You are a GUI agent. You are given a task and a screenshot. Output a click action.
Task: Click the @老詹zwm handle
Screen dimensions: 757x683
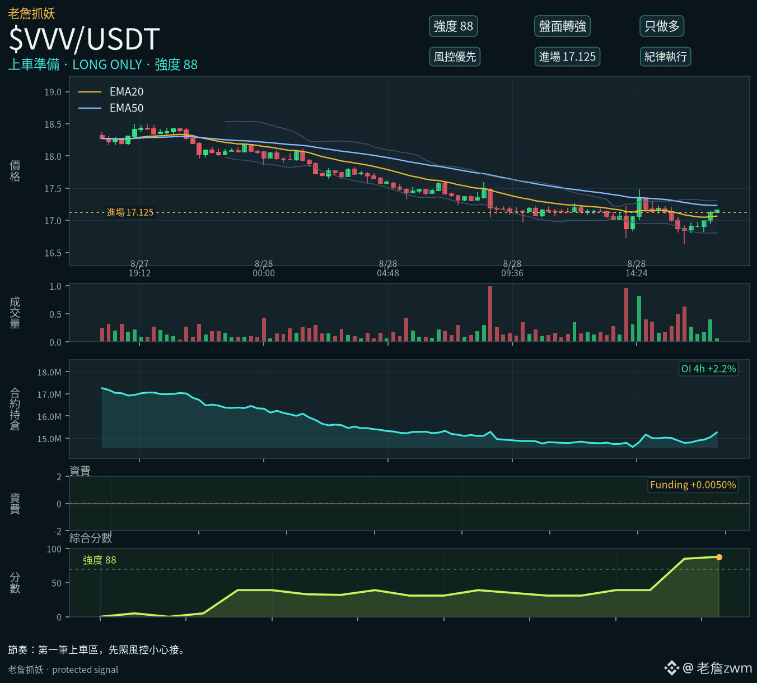[718, 668]
